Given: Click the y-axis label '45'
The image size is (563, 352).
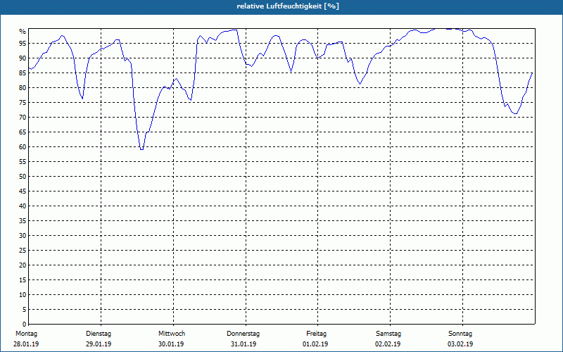Looking at the screenshot, I should (x=23, y=191).
